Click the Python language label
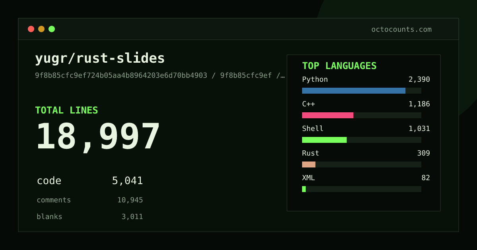 point(315,79)
